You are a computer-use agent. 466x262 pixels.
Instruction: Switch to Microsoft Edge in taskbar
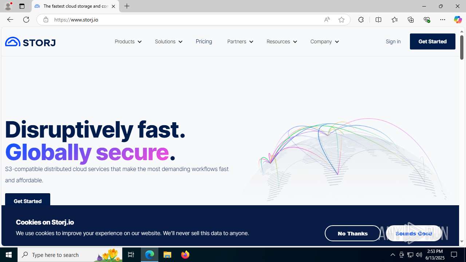click(x=150, y=255)
